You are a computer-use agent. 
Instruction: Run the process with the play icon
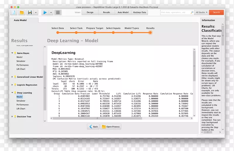pos(45,13)
